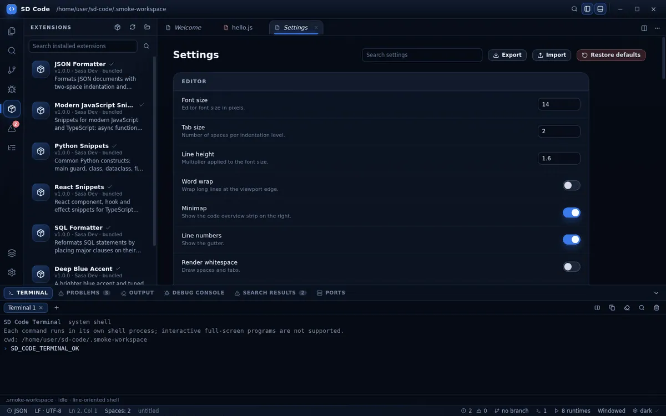
Task: Turn off the Line numbers switch
Action: coord(571,240)
